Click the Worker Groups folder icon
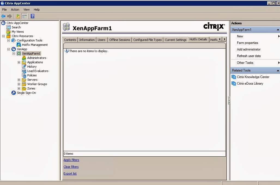 click(x=24, y=84)
